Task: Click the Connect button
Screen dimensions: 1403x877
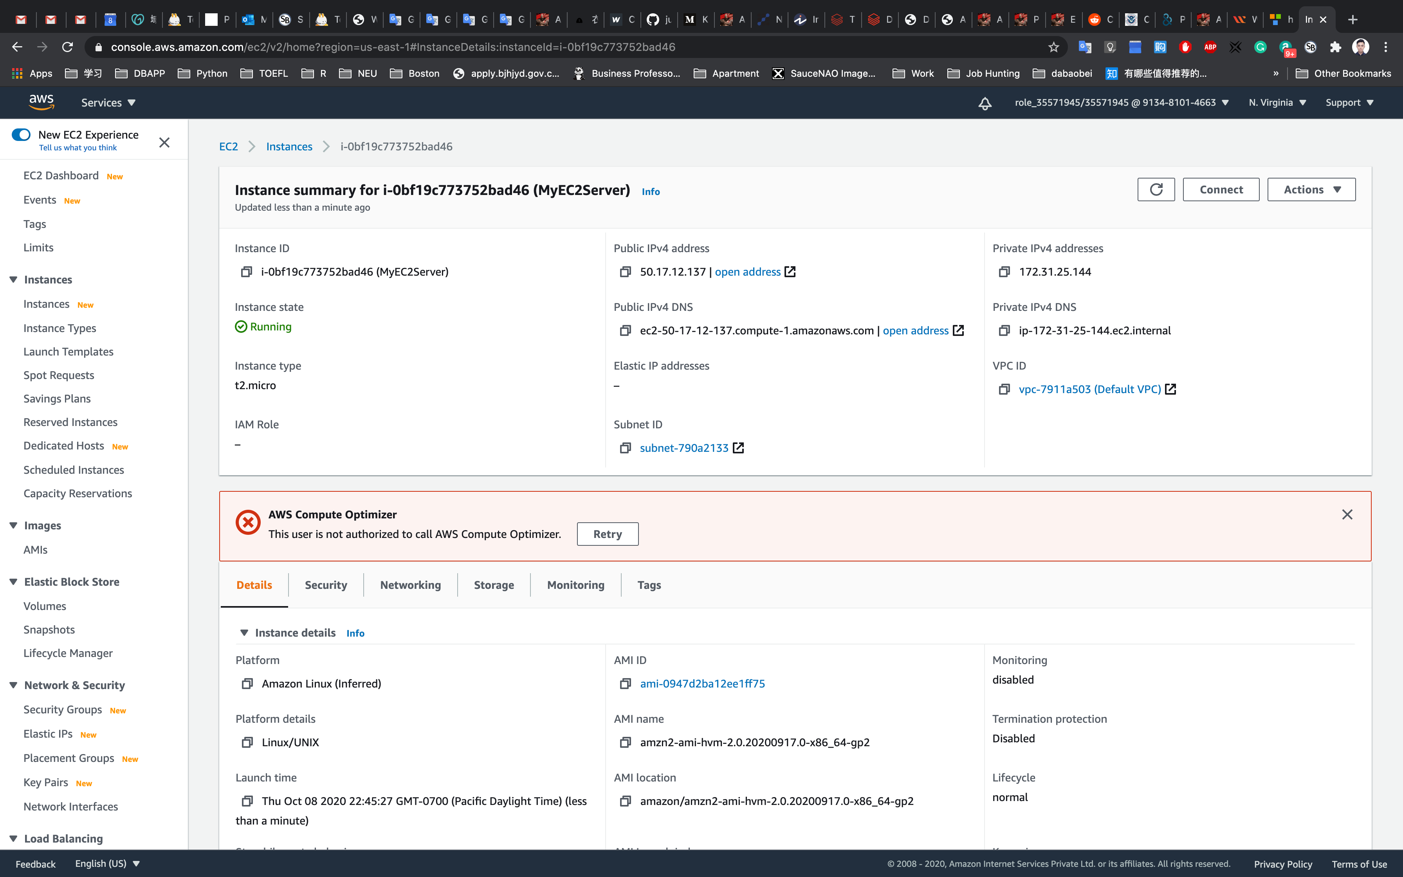Action: (x=1221, y=189)
